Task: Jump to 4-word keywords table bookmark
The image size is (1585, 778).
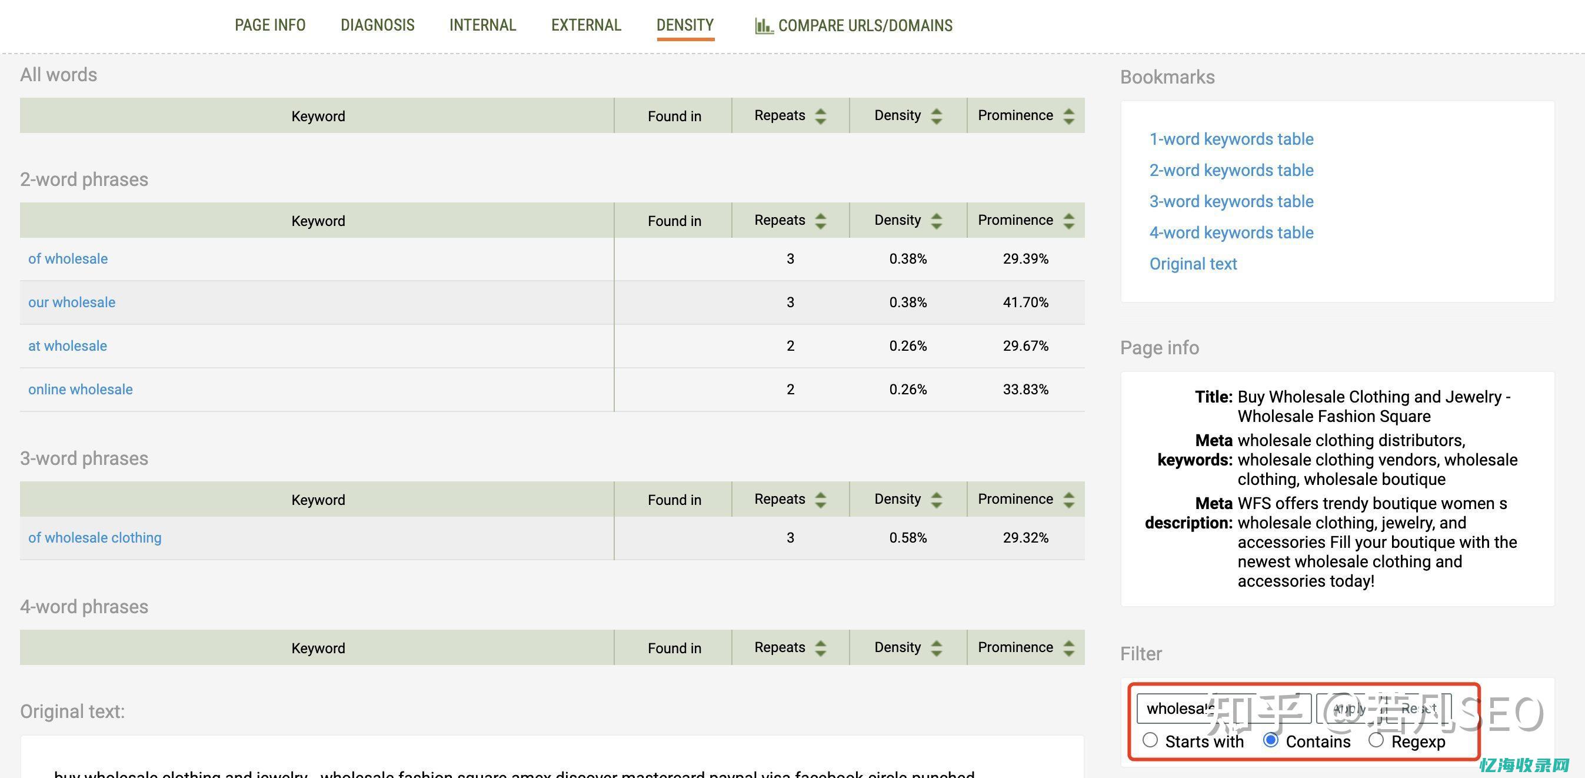Action: coord(1231,232)
